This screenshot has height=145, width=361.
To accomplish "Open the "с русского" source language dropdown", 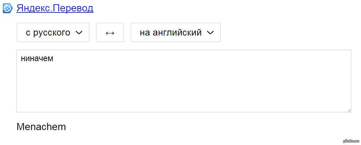I will coord(53,32).
